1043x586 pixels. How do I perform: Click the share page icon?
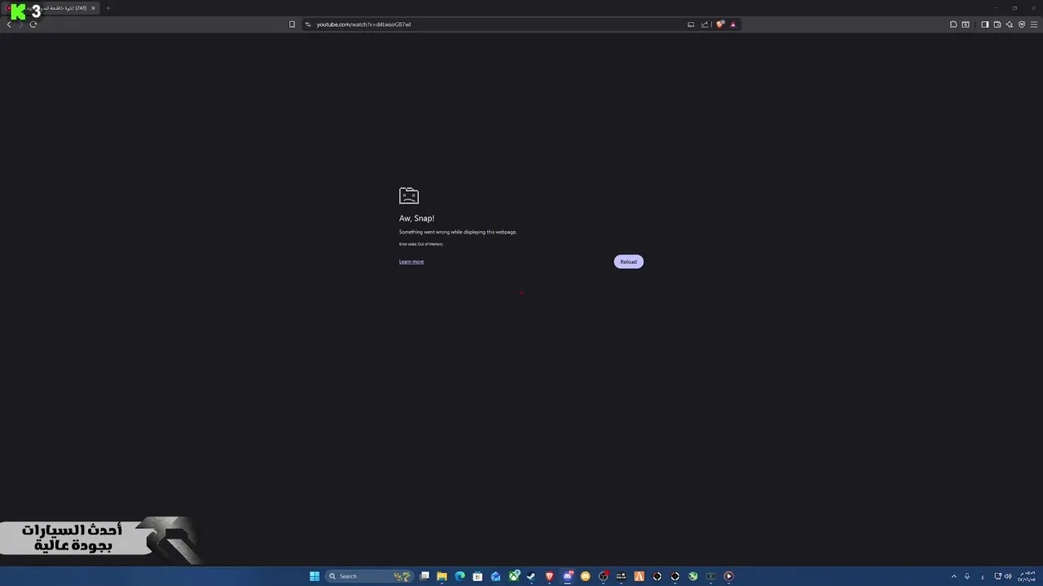(705, 24)
